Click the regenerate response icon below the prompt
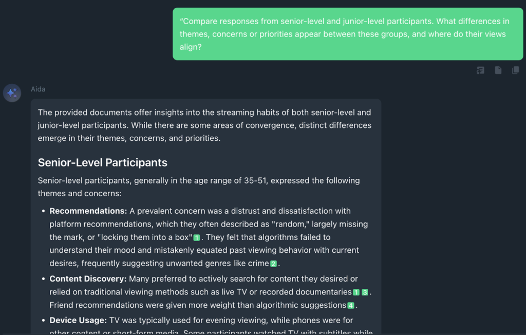 480,70
